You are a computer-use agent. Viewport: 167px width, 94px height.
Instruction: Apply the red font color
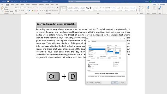click(x=36, y=11)
